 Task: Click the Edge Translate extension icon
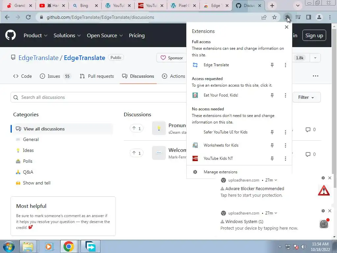(195, 65)
